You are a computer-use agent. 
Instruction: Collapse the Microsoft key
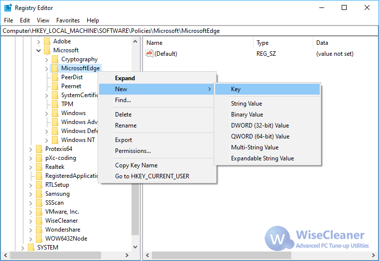coord(39,50)
